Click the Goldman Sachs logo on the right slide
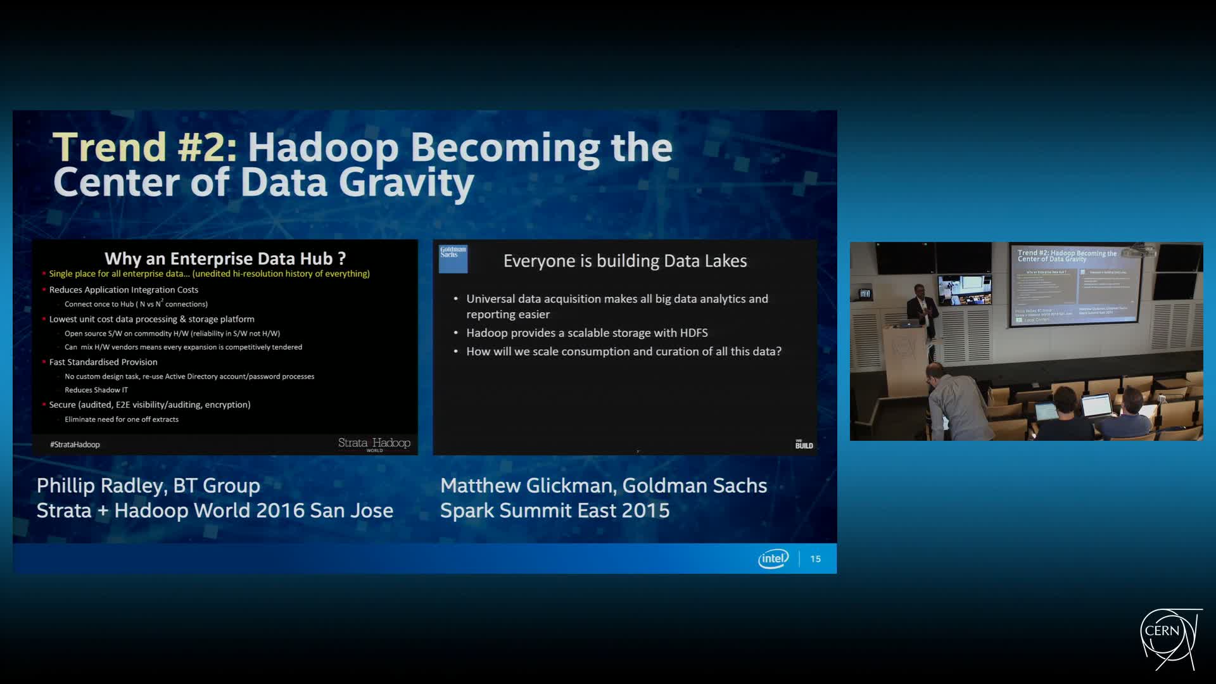Viewport: 1216px width, 684px height. pos(453,258)
